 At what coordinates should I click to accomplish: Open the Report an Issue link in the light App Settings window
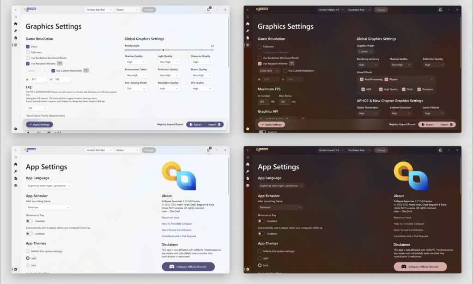point(170,218)
